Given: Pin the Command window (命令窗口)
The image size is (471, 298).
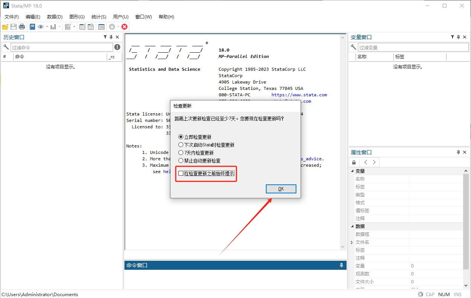Looking at the screenshot, I should [x=342, y=265].
